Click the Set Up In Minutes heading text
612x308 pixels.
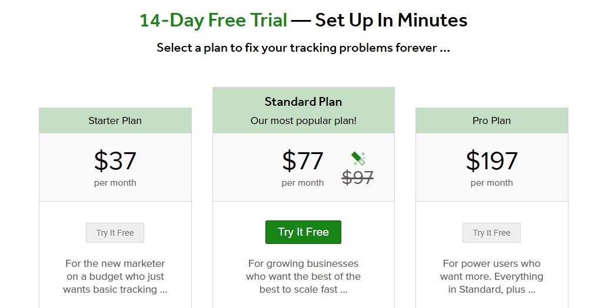pyautogui.click(x=391, y=20)
